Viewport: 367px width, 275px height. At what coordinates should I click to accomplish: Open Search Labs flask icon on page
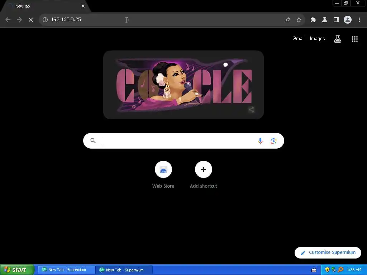click(338, 39)
